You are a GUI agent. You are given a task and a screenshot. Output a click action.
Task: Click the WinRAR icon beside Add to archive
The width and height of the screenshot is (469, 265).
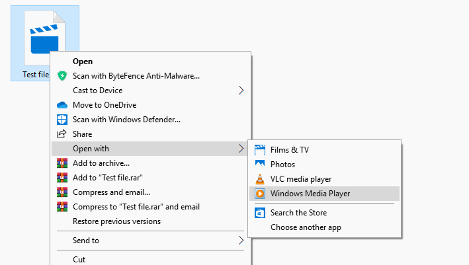62,163
